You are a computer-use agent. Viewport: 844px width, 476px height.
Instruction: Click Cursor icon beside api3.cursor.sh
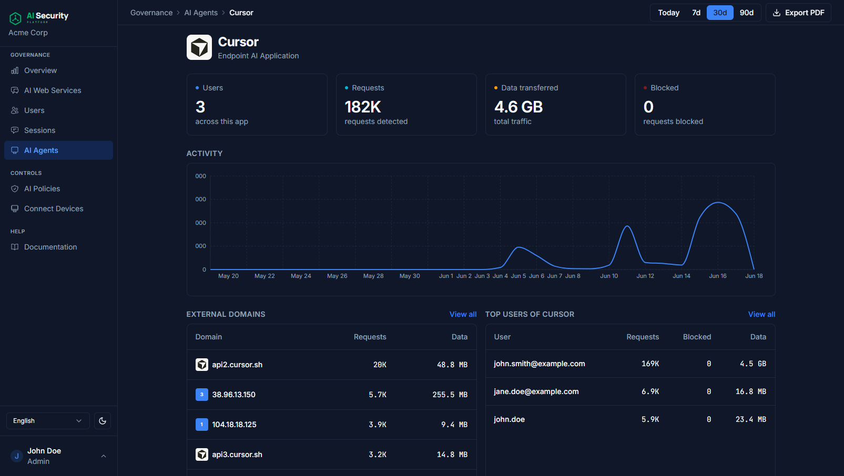[x=202, y=454]
